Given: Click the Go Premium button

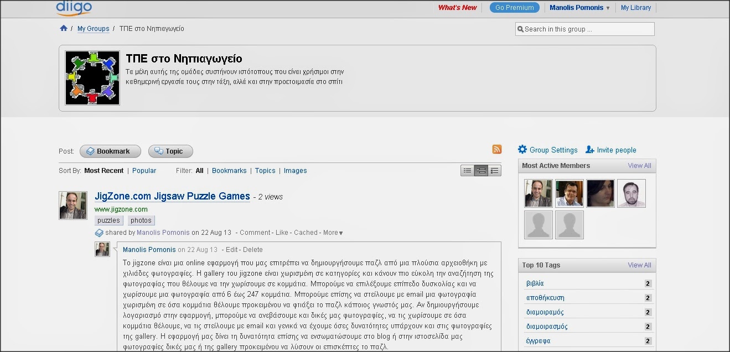Looking at the screenshot, I should 515,8.
